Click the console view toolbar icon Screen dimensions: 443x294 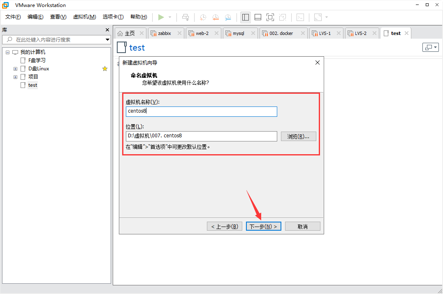pyautogui.click(x=300, y=17)
